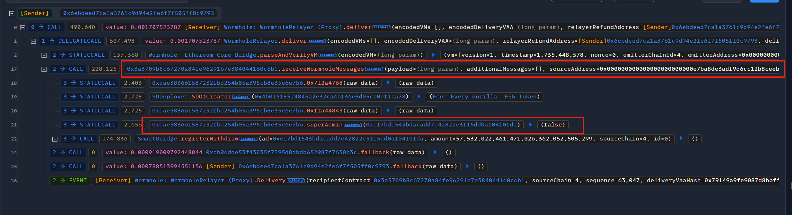The width and height of the screenshot is (792, 215).
Task: Click Feed Every Gorilla: FEG Token result
Action: tap(485, 97)
